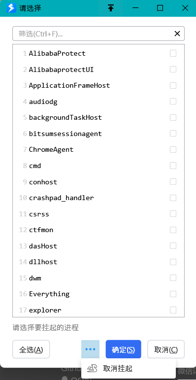Screen dimensions: 196x380
Task: Minimize the 请选择 dialog window
Action: (x=135, y=8)
